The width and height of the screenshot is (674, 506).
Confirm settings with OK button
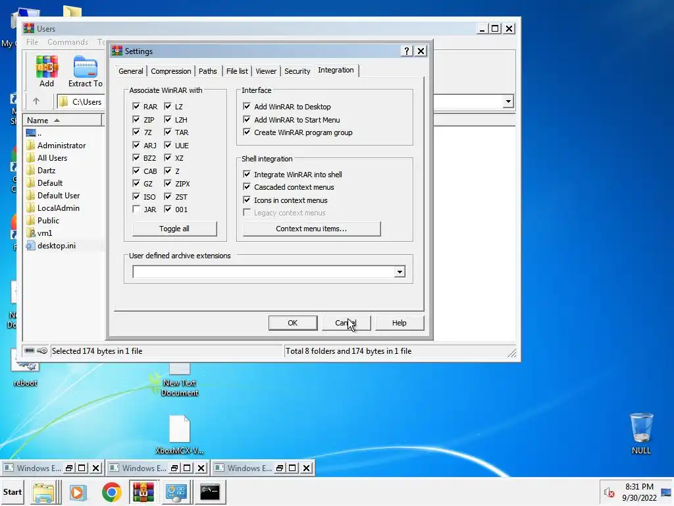[293, 323]
